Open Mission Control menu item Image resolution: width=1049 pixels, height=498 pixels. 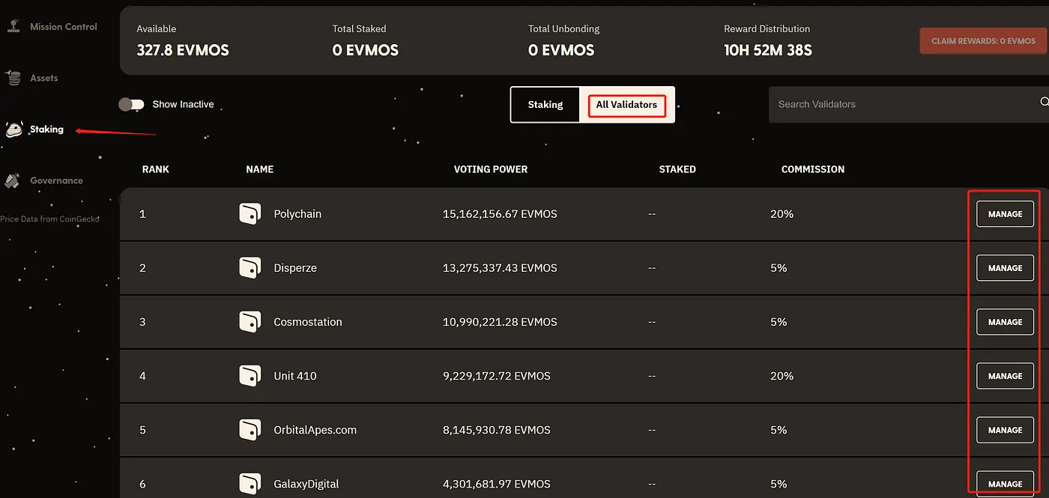[x=64, y=26]
